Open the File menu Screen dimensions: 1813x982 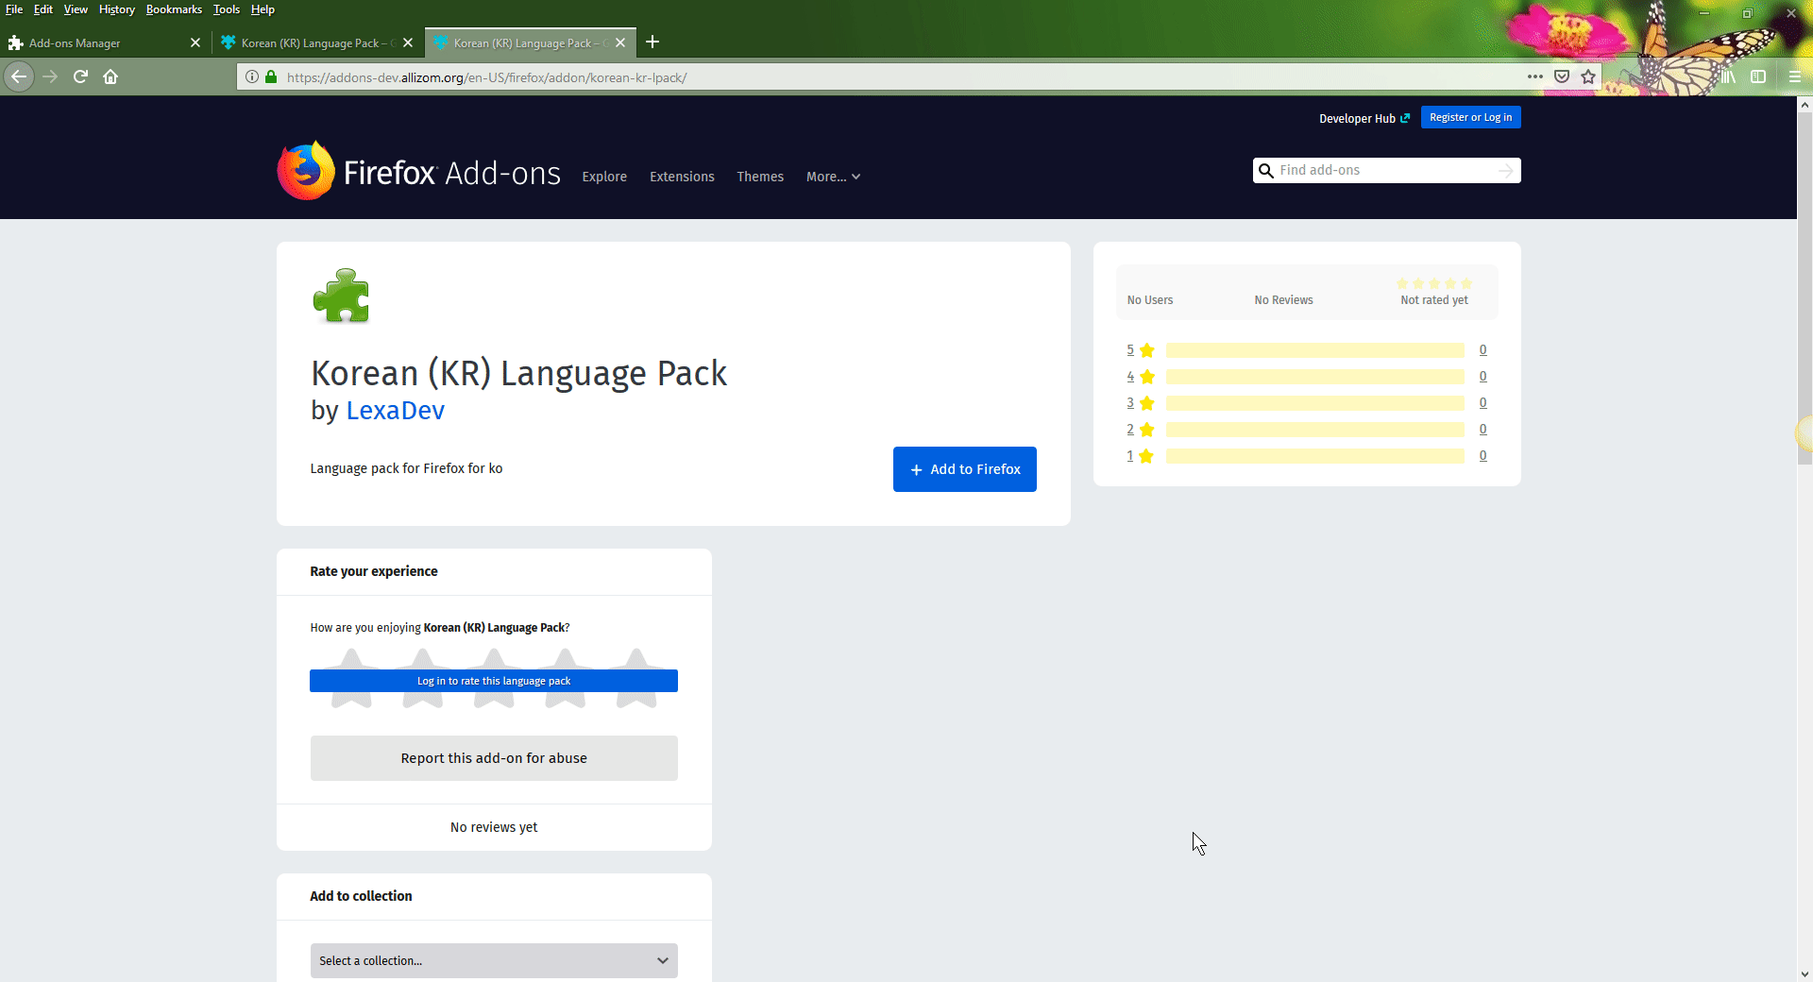(x=14, y=9)
